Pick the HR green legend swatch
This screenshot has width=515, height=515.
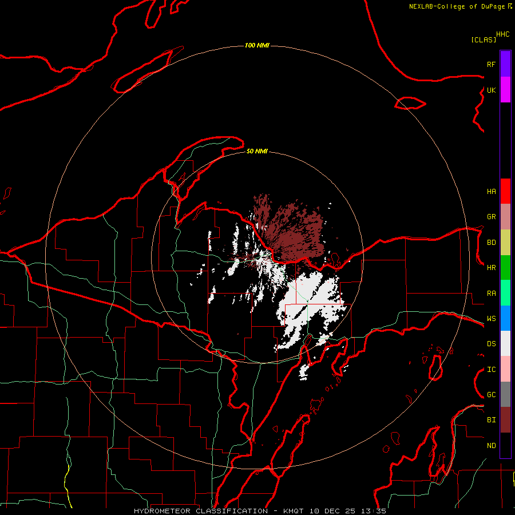pos(505,268)
